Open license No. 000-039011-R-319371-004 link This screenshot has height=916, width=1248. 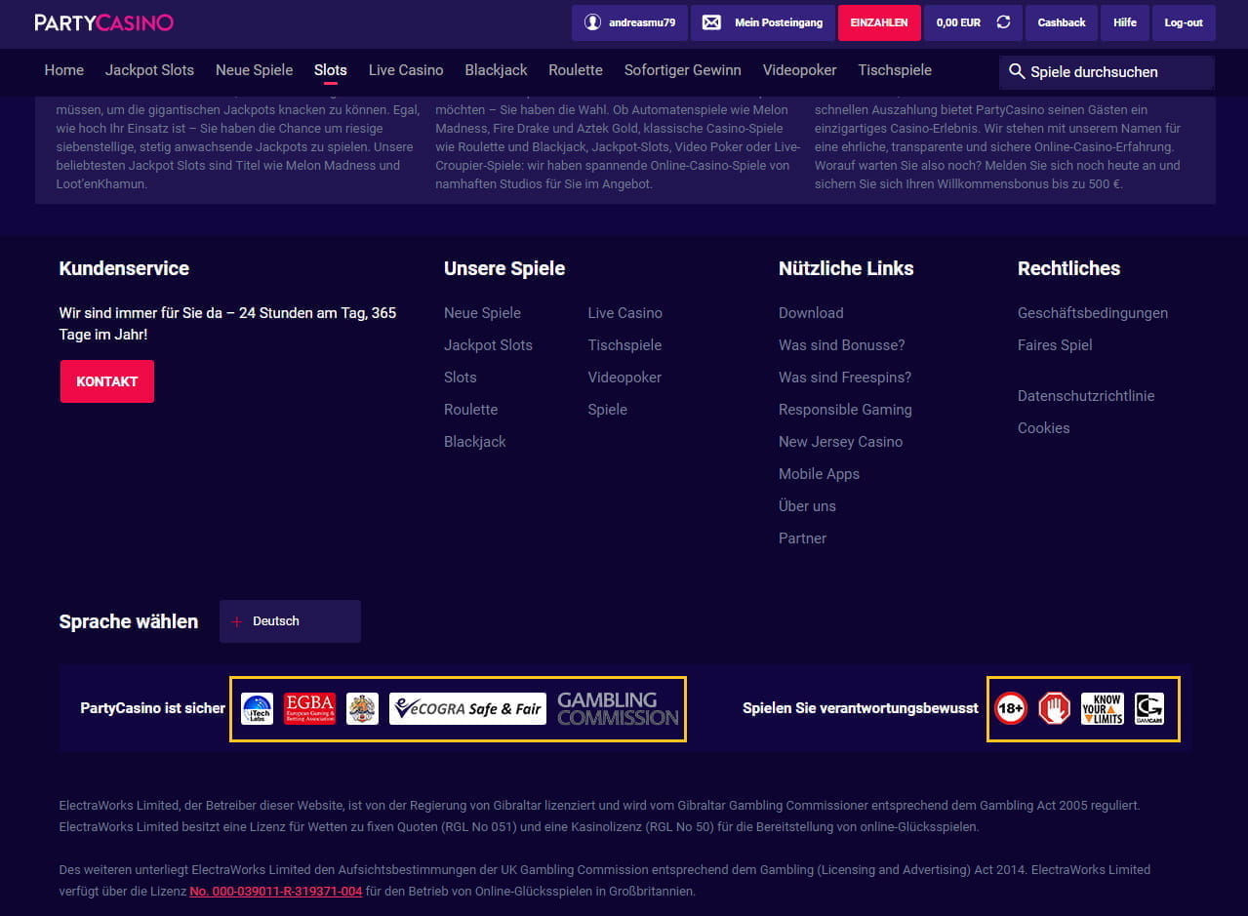(276, 891)
